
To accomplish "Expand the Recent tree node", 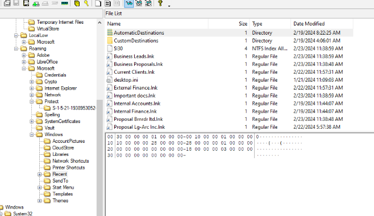I will [x=40, y=175].
